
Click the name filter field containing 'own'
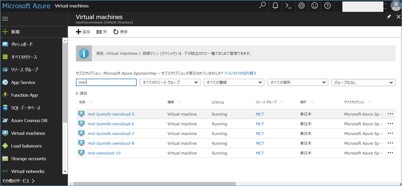(106, 82)
